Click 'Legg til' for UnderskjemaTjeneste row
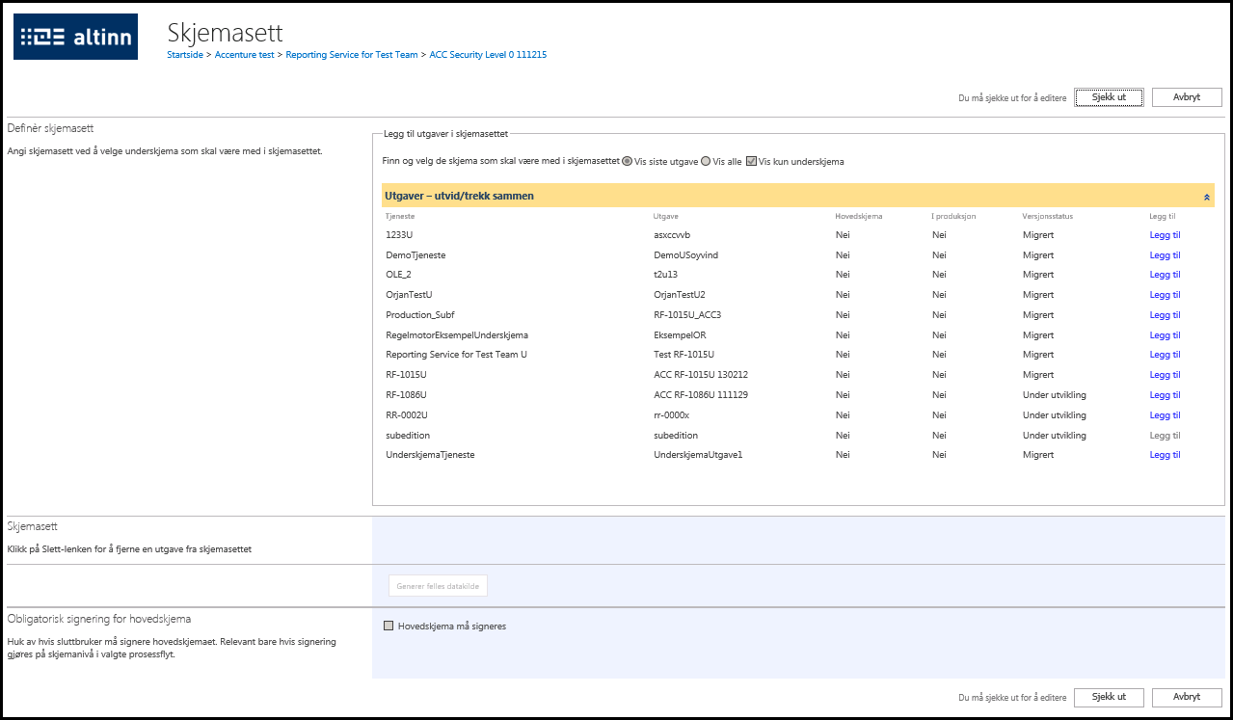 (1165, 455)
